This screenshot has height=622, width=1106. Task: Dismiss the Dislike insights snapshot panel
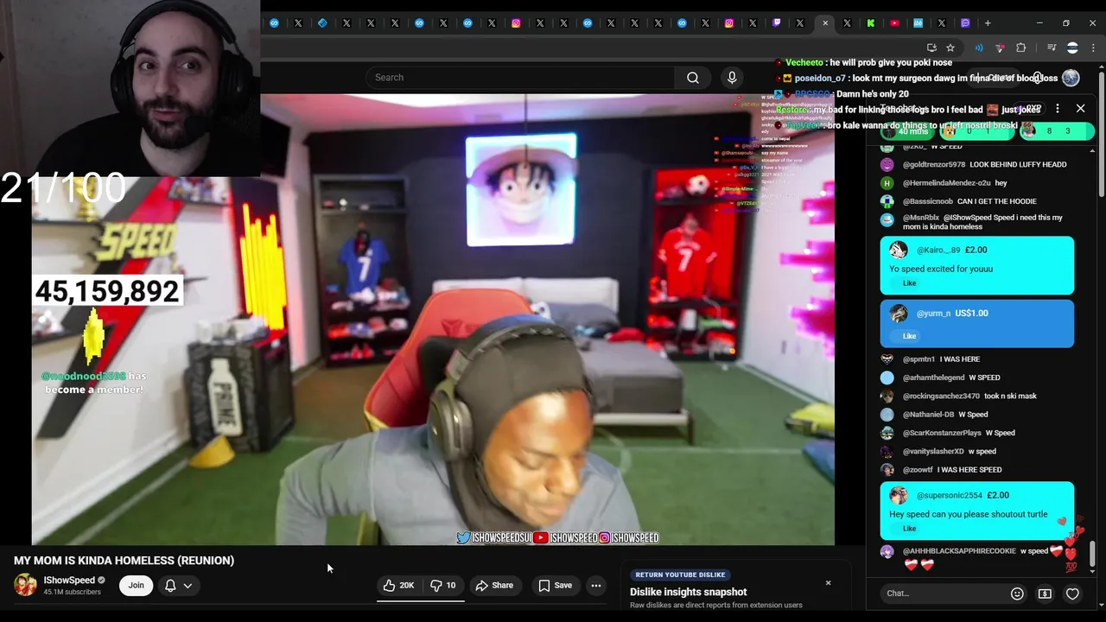point(828,583)
